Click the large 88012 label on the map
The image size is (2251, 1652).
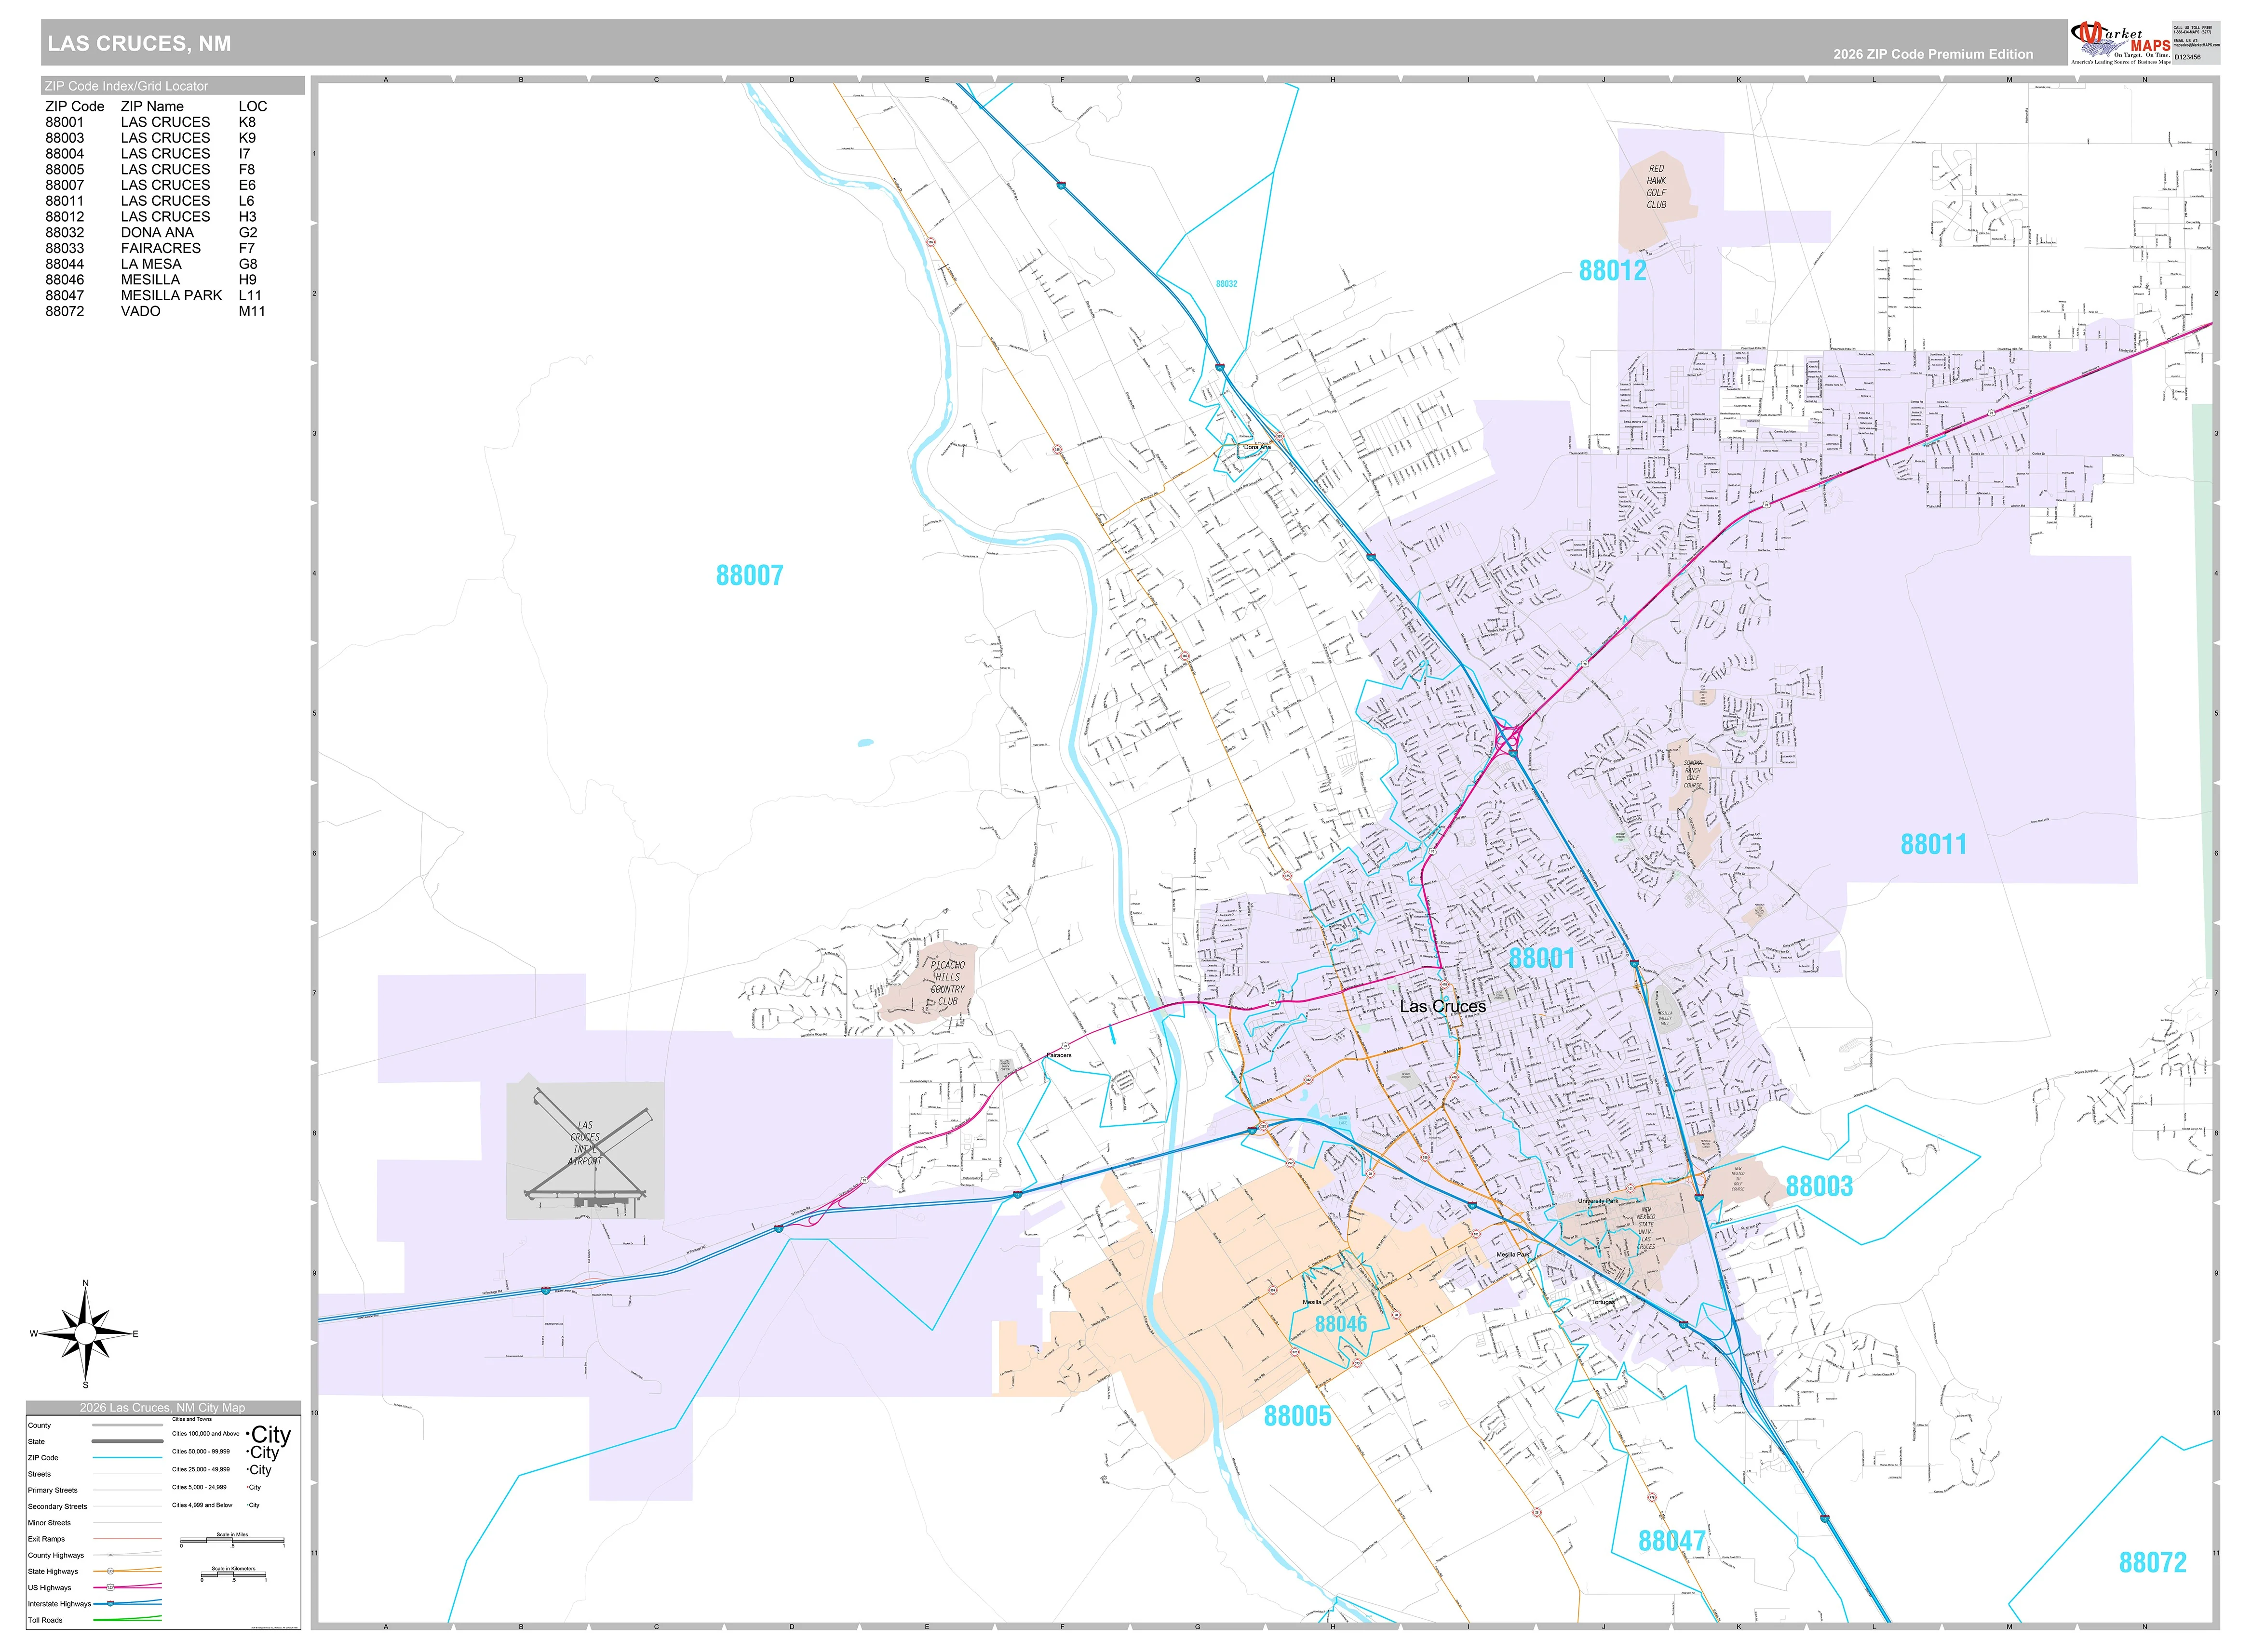1612,270
